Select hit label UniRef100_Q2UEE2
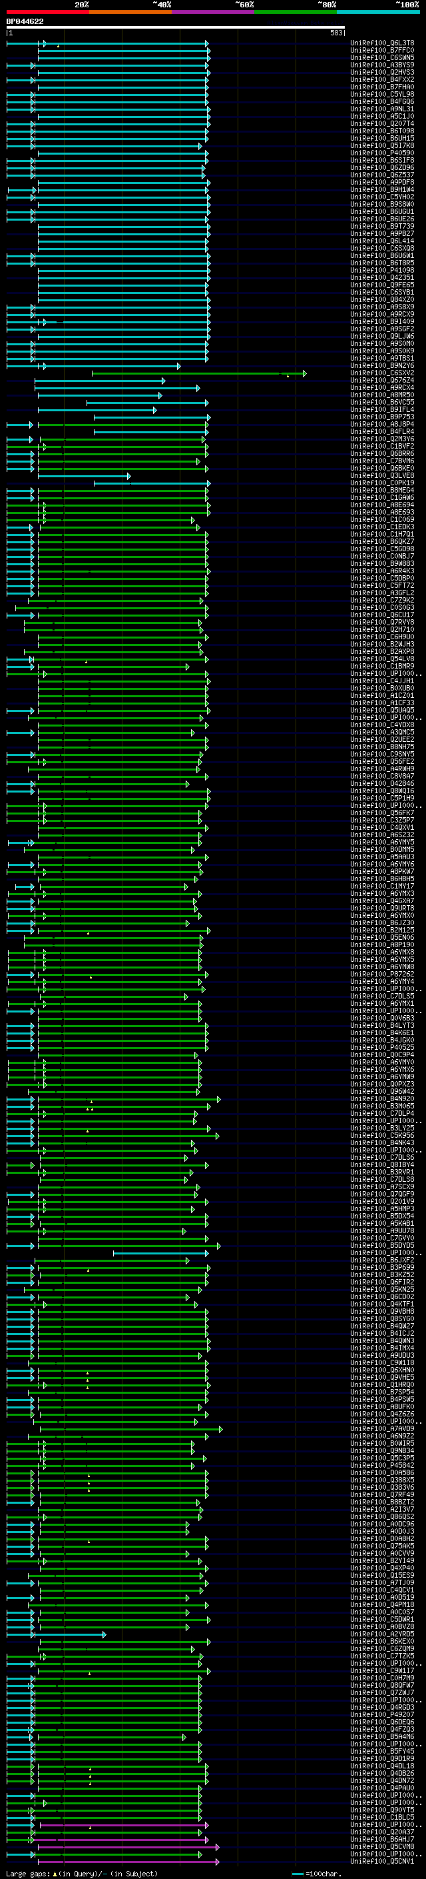Screen dimensions: 426x1879 tap(382, 740)
